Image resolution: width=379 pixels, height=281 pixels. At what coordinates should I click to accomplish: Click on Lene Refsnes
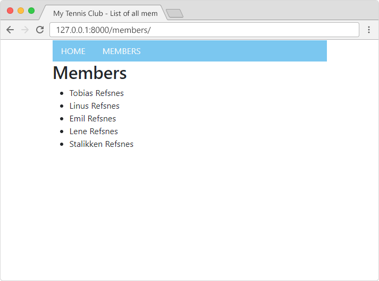point(94,131)
